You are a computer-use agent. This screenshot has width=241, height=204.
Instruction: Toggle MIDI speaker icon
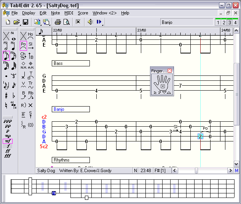point(90,22)
